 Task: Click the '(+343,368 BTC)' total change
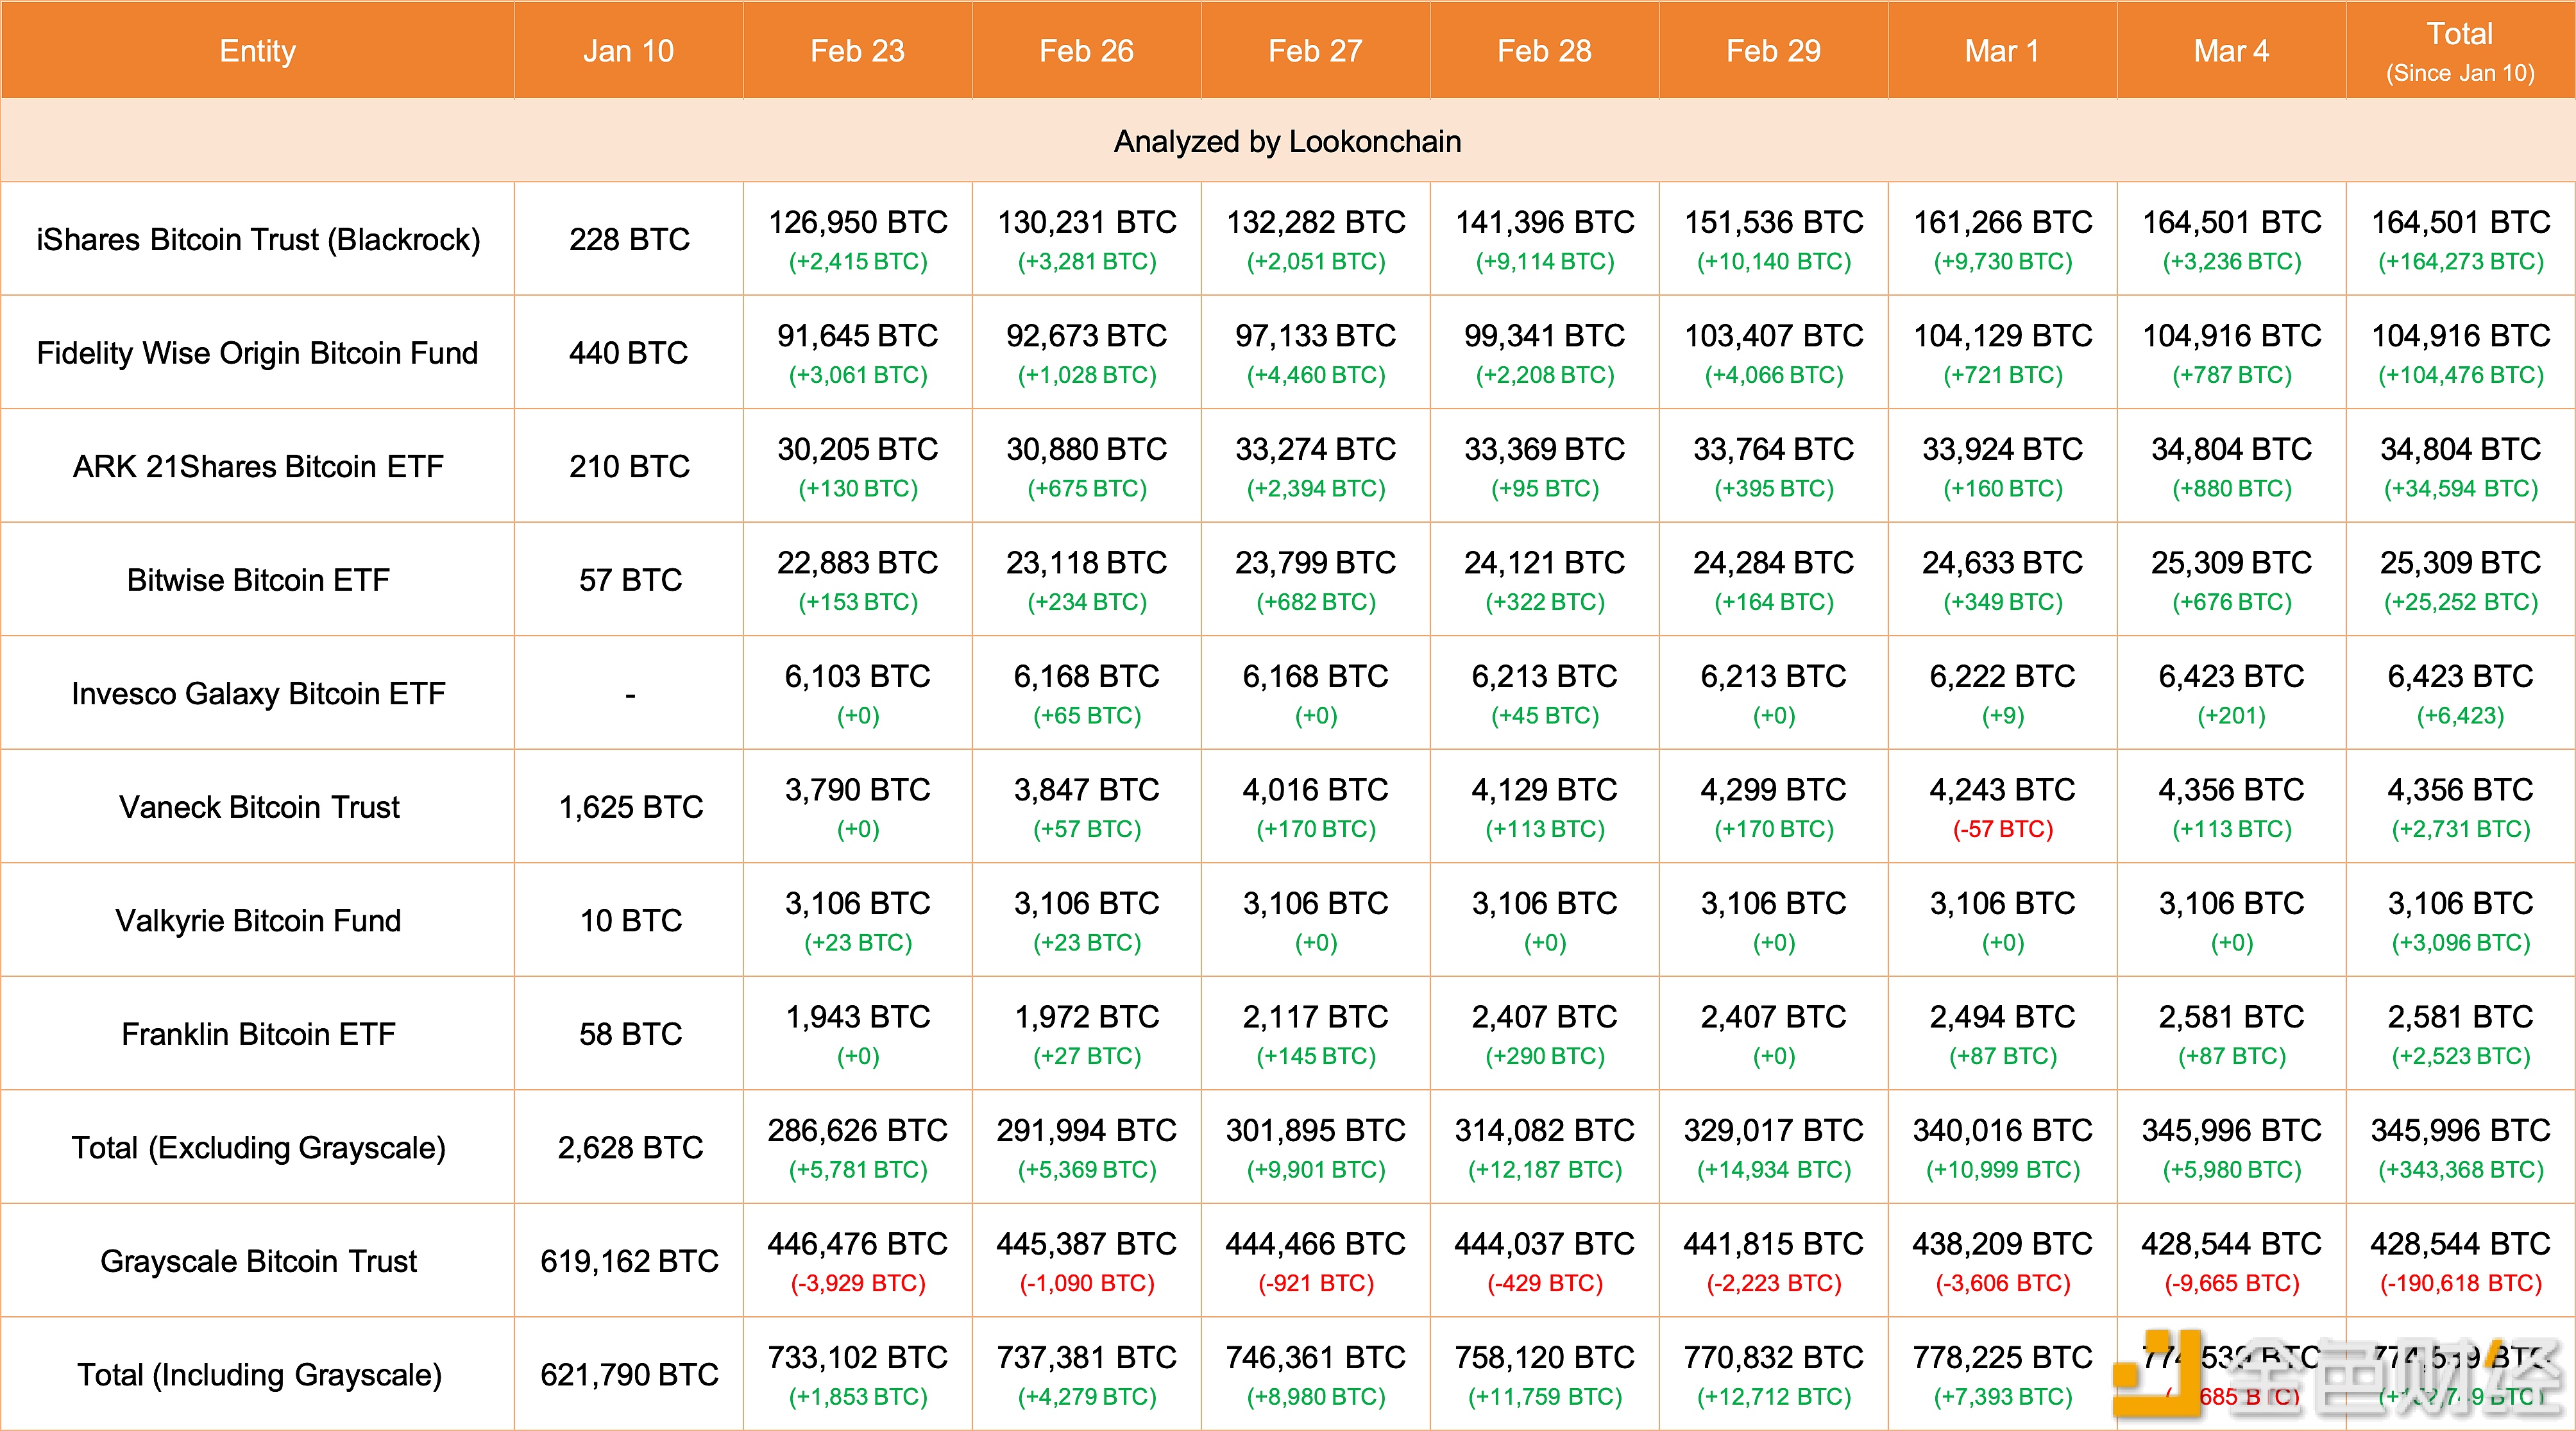pyautogui.click(x=2460, y=1170)
